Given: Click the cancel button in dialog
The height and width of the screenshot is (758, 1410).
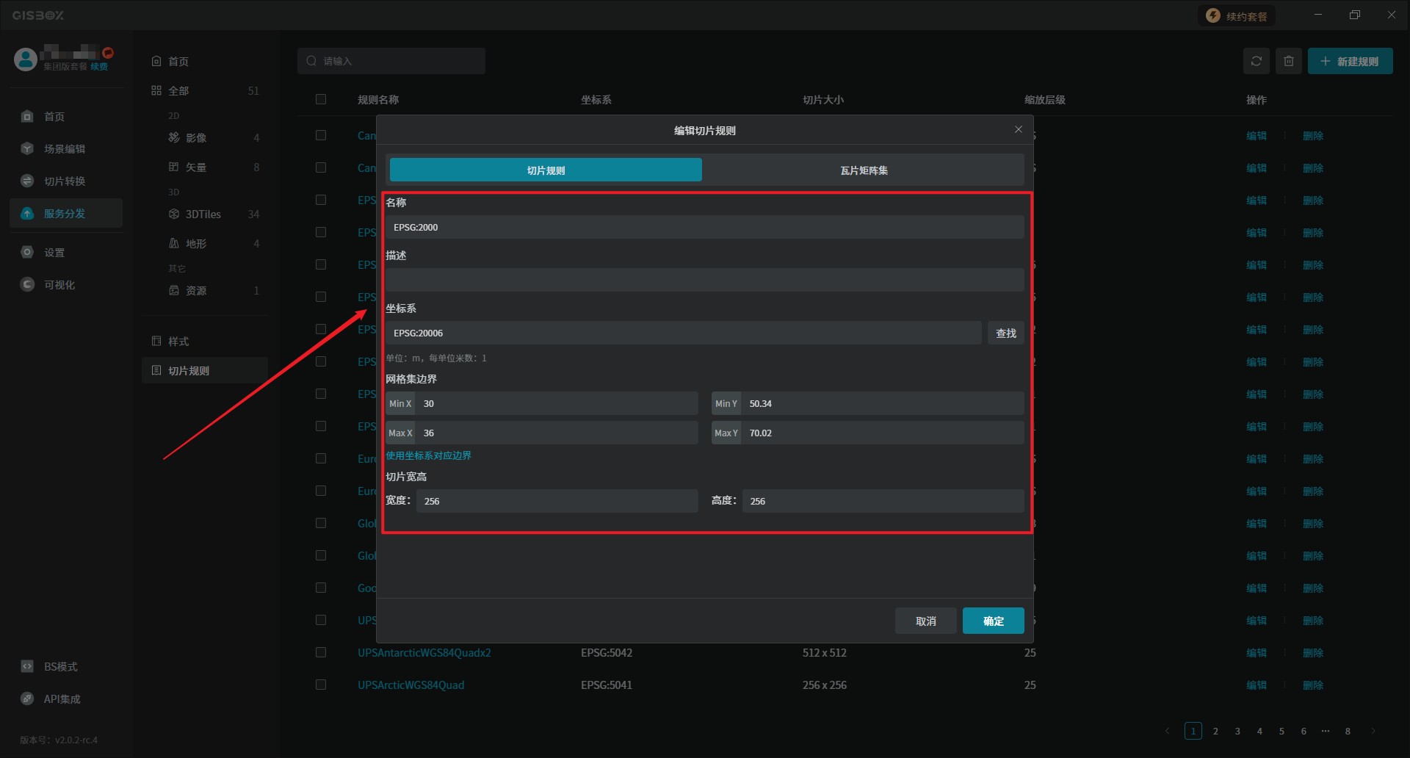Looking at the screenshot, I should pos(925,621).
